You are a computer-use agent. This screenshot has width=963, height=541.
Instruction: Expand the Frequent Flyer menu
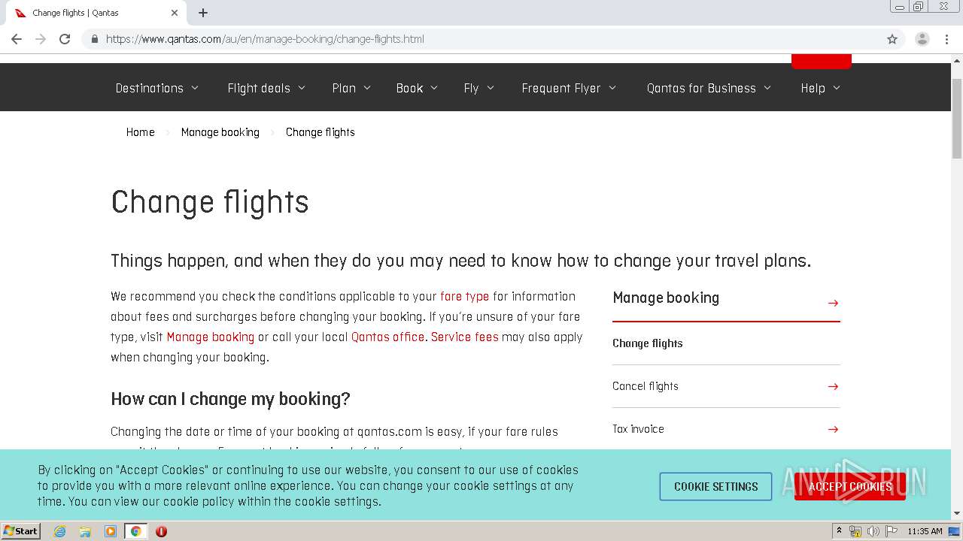click(569, 88)
